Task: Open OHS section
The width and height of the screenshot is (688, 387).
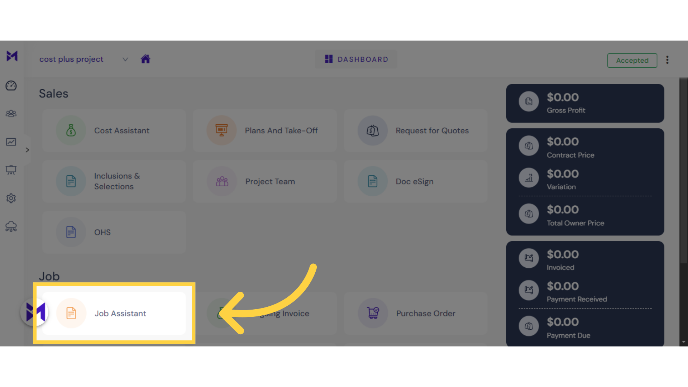Action: click(x=102, y=232)
